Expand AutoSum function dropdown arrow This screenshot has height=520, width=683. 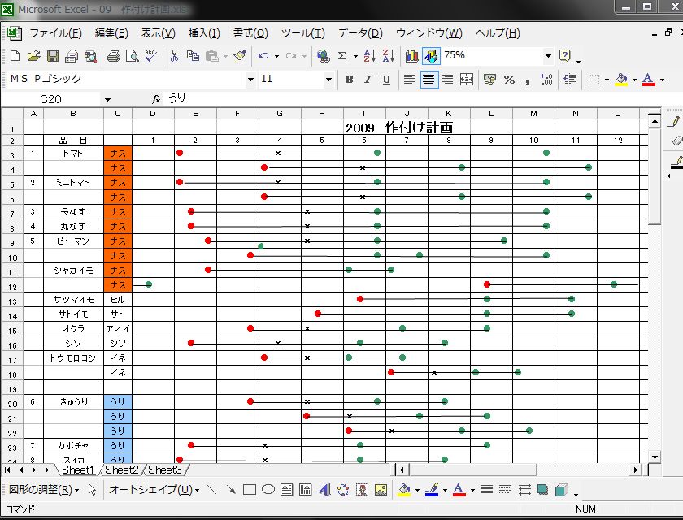tap(355, 56)
